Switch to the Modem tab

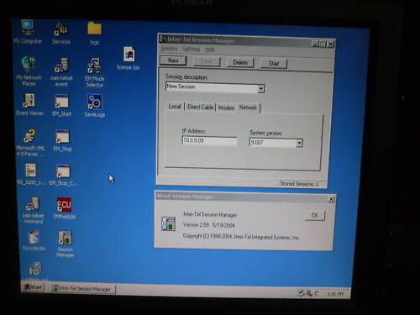226,108
